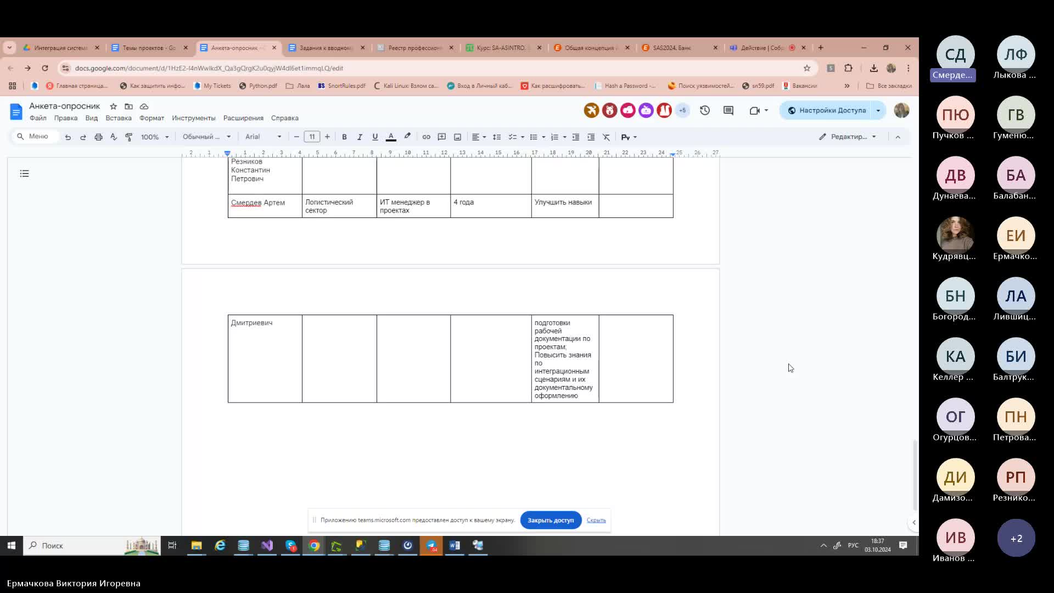Open the numbered list dropdown
The image size is (1054, 593).
point(558,137)
